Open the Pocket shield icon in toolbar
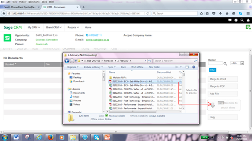This screenshot has height=141, width=252. click(x=214, y=13)
